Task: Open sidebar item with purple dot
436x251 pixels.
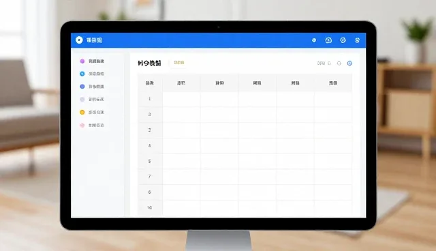Action: tap(92, 61)
